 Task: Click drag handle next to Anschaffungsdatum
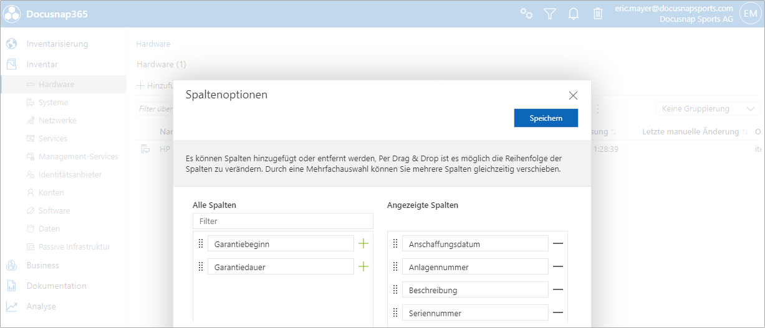click(x=395, y=243)
